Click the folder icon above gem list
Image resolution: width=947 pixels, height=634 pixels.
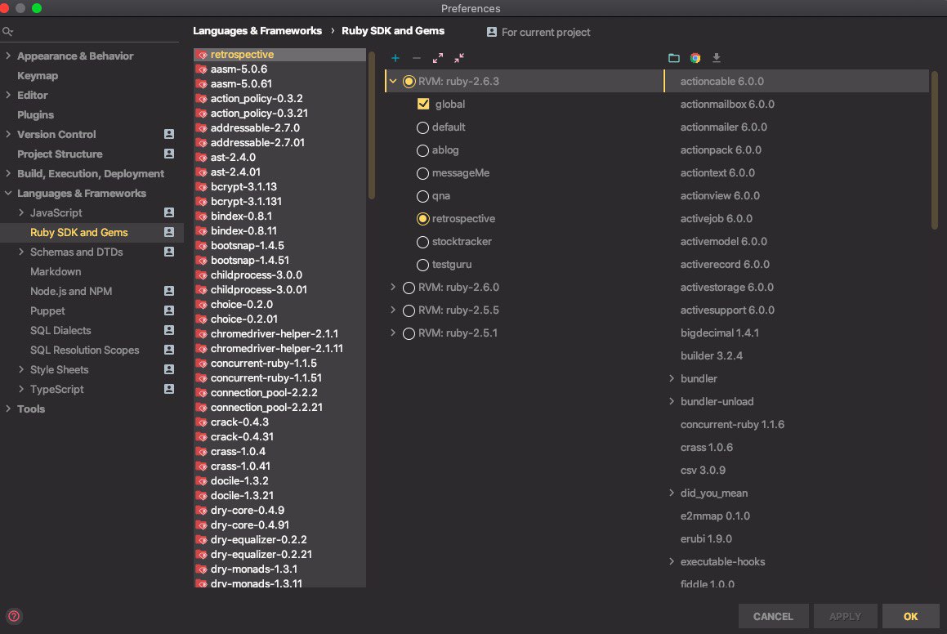coord(674,58)
